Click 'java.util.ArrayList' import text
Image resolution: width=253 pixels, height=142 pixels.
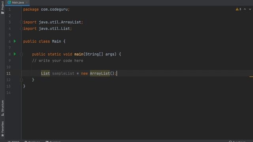click(60, 22)
